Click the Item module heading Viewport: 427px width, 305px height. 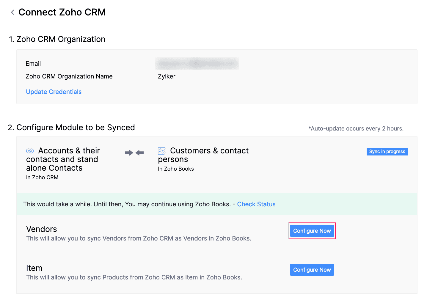[34, 268]
